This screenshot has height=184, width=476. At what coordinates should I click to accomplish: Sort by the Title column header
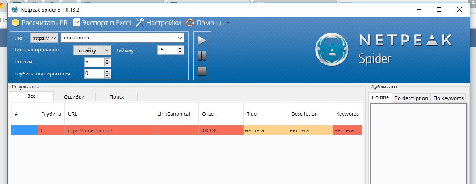coord(265,114)
